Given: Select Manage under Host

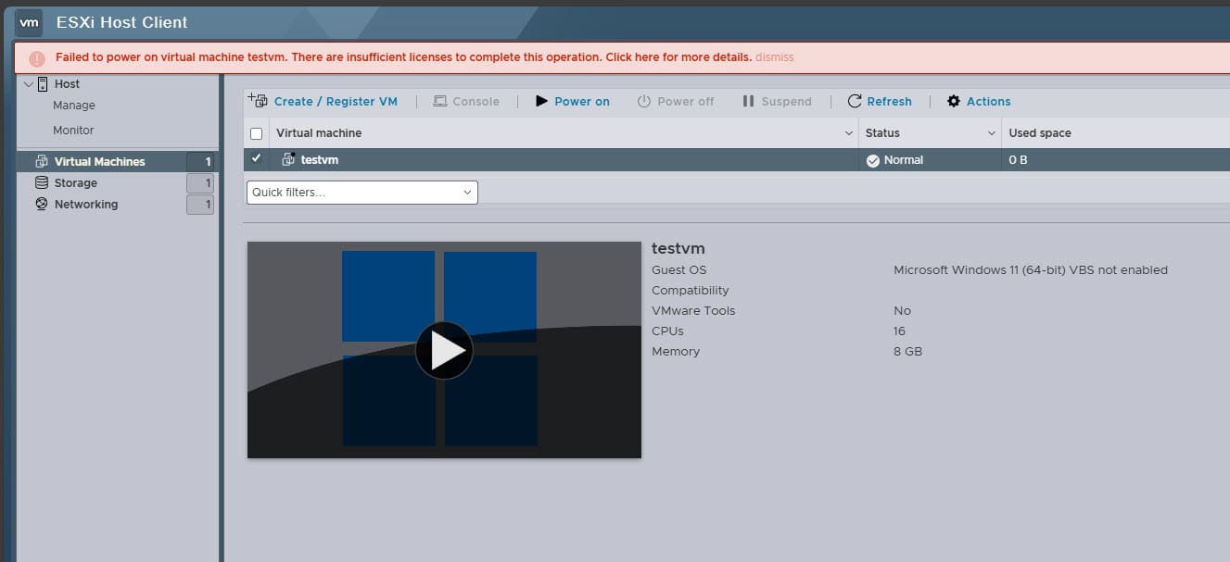Looking at the screenshot, I should [74, 106].
